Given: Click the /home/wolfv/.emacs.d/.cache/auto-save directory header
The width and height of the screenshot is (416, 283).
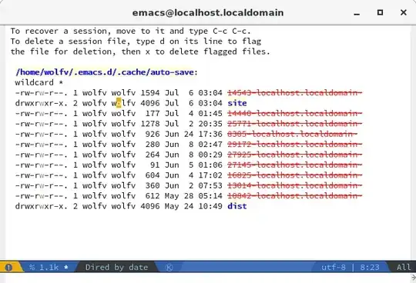Looking at the screenshot, I should pos(105,72).
